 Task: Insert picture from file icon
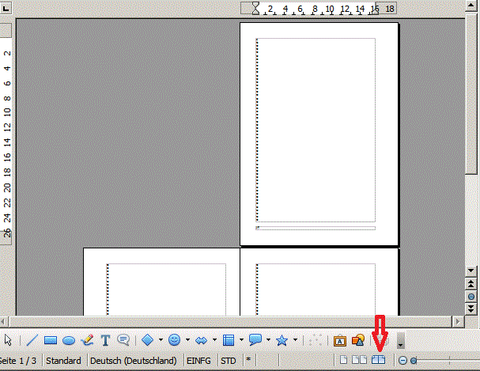point(358,340)
